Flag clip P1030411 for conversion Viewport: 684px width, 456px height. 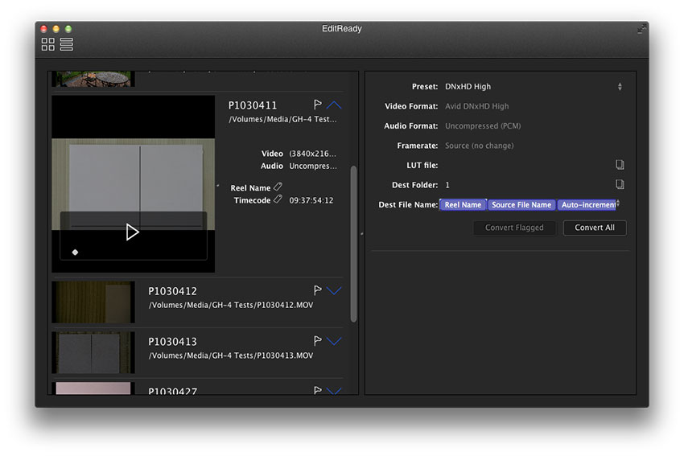point(317,105)
